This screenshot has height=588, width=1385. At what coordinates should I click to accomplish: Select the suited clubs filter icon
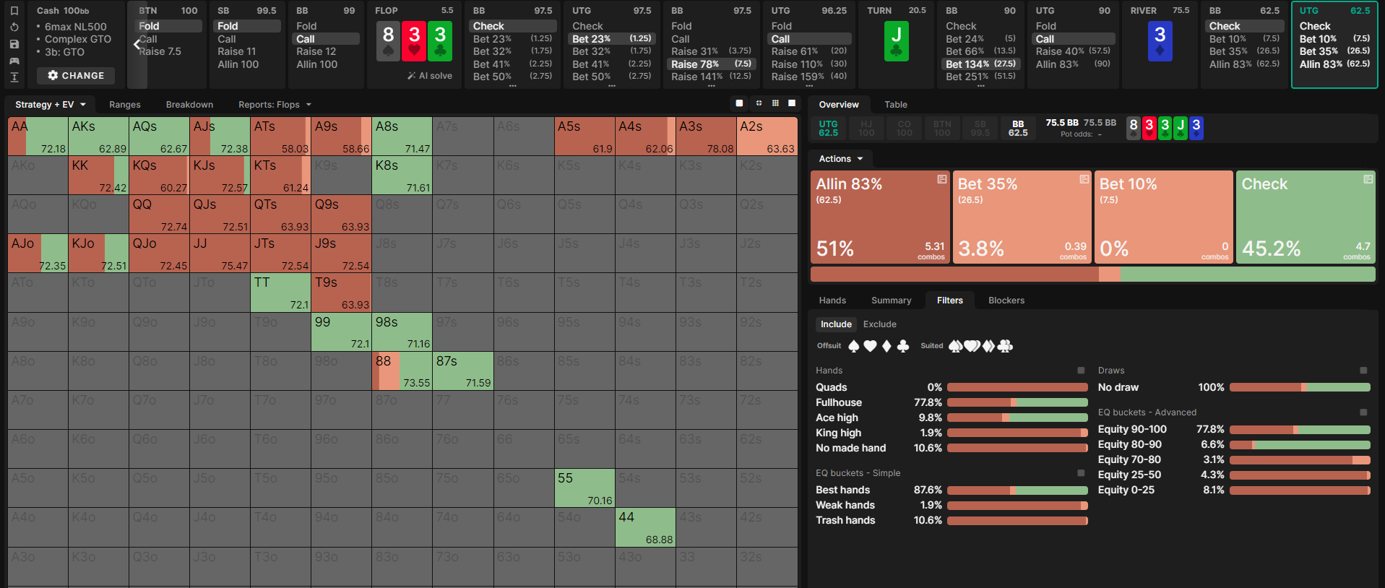coord(1005,346)
